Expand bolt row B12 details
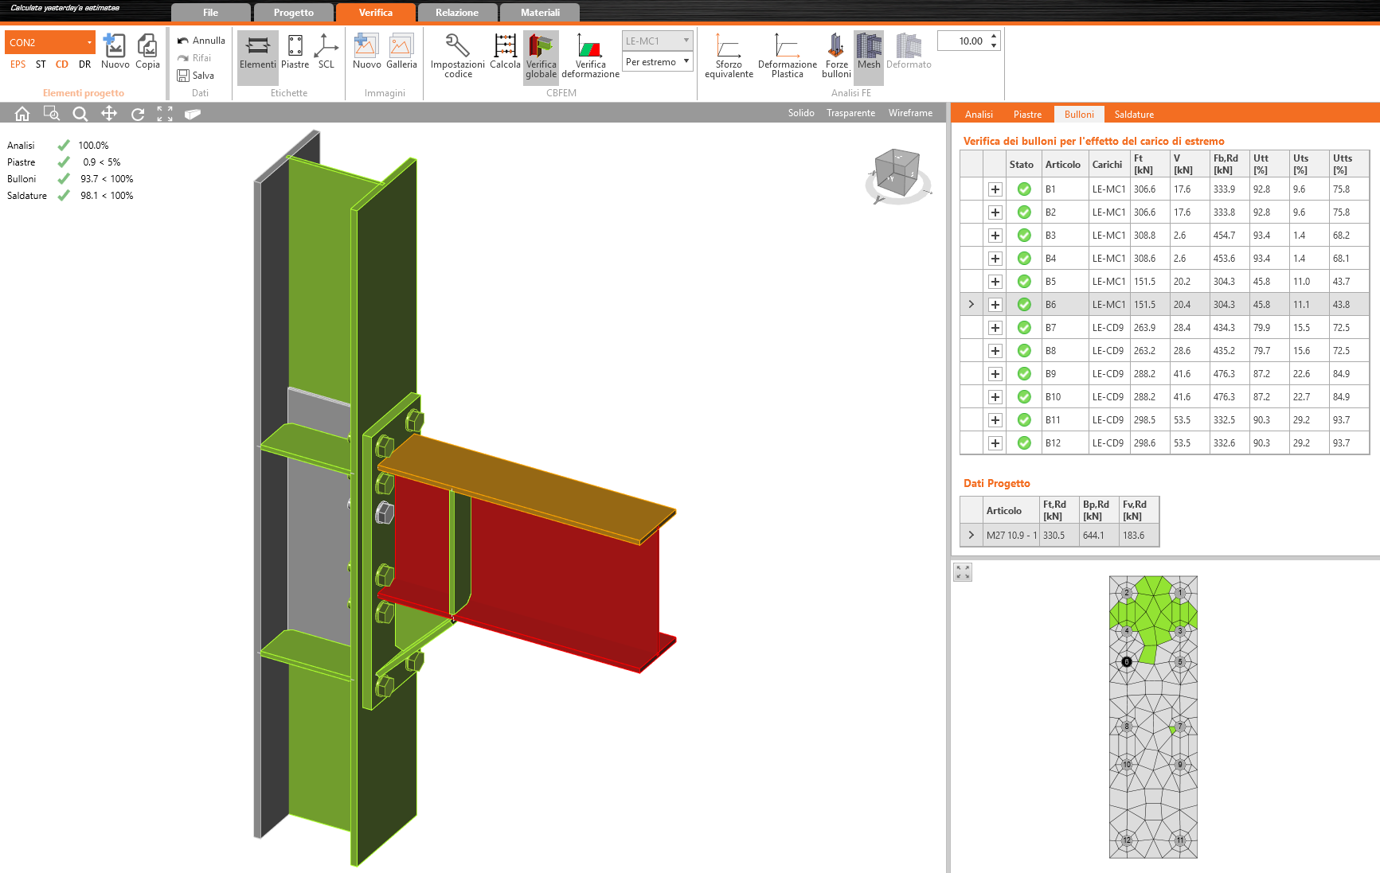1380x873 pixels. pyautogui.click(x=995, y=443)
